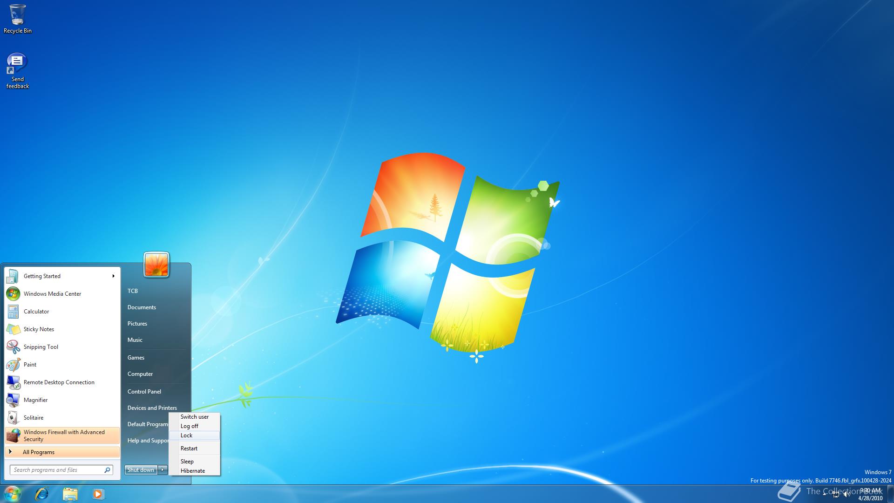This screenshot has width=894, height=503.
Task: Click the arrow next to Shut down
Action: point(163,470)
